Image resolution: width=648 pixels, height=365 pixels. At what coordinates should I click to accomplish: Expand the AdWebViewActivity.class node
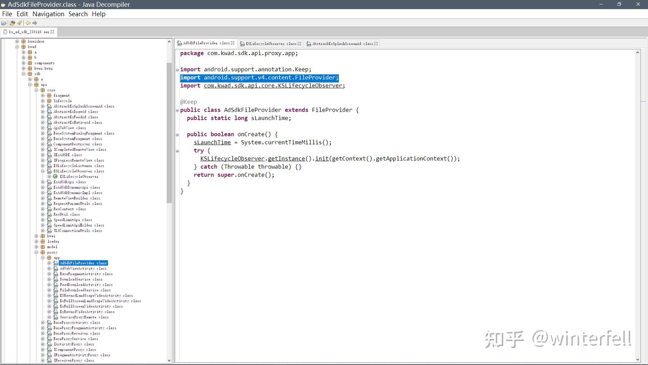tap(49, 269)
